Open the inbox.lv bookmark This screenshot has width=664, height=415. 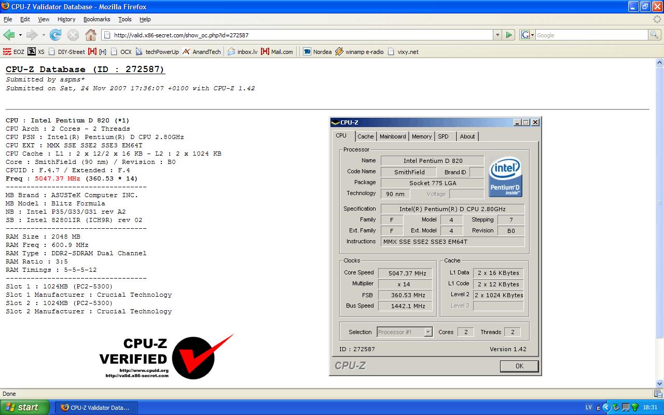(x=243, y=51)
